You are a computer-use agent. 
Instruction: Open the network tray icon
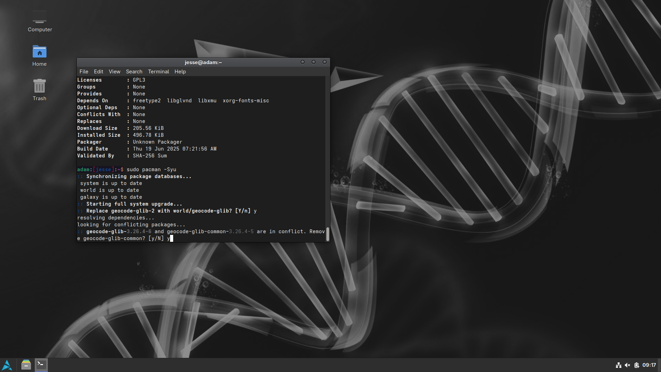(619, 365)
